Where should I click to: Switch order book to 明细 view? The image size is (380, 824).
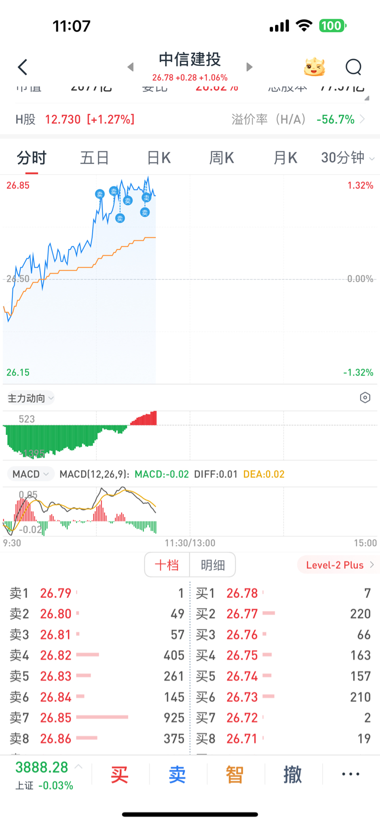tap(213, 565)
